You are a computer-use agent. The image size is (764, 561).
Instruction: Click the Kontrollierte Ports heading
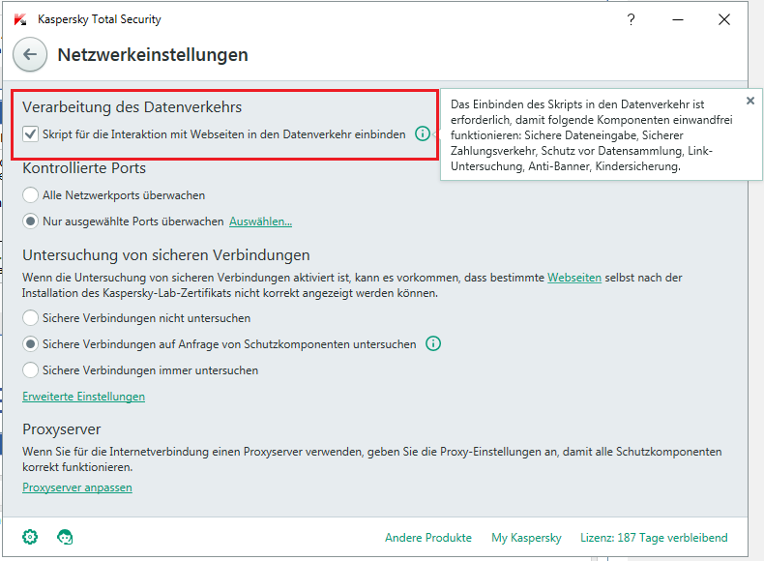(x=84, y=168)
